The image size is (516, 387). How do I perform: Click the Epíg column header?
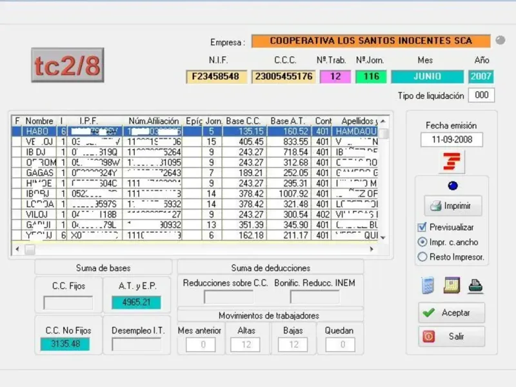pyautogui.click(x=193, y=121)
